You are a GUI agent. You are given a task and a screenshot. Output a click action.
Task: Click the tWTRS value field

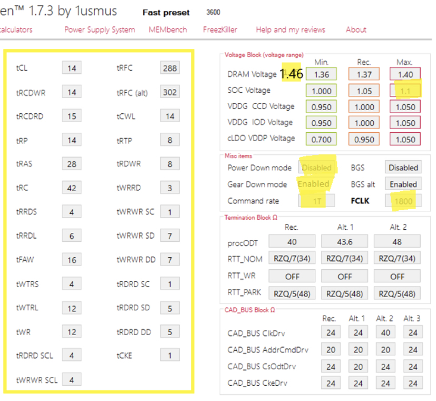pyautogui.click(x=72, y=284)
